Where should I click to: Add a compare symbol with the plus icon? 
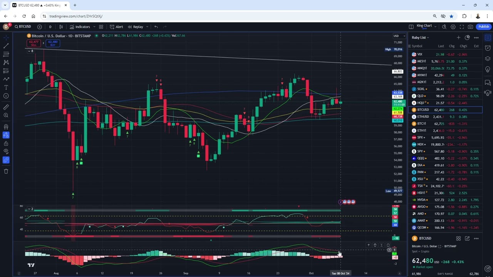tap(40, 27)
